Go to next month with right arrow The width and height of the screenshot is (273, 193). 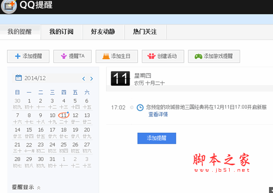(x=92, y=79)
